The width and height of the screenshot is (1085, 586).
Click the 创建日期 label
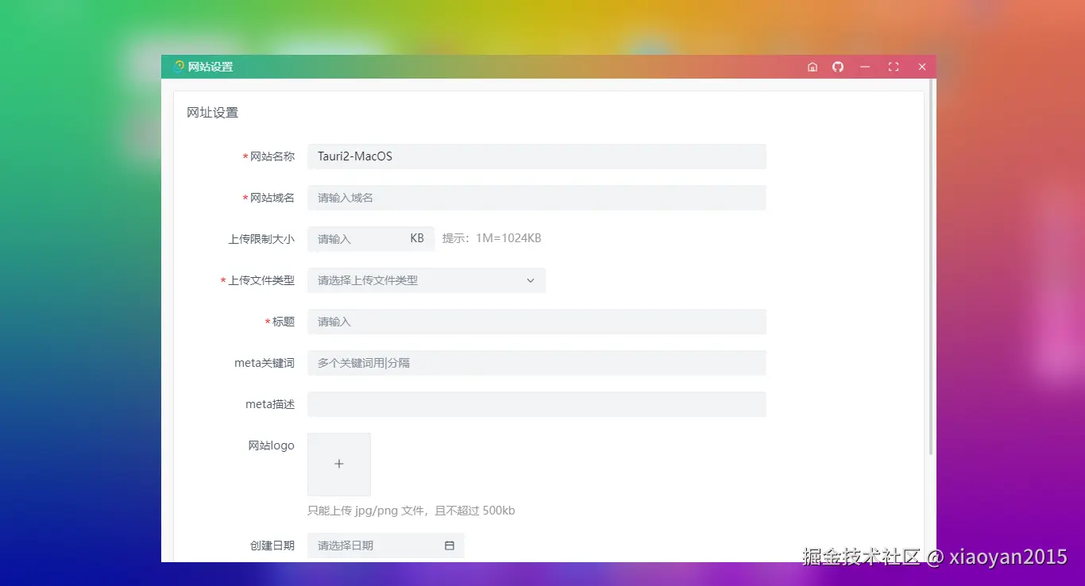click(272, 546)
